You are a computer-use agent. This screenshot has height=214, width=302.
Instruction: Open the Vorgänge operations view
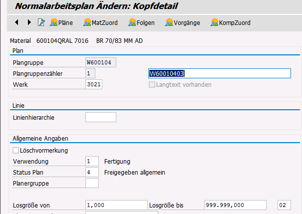point(183,23)
